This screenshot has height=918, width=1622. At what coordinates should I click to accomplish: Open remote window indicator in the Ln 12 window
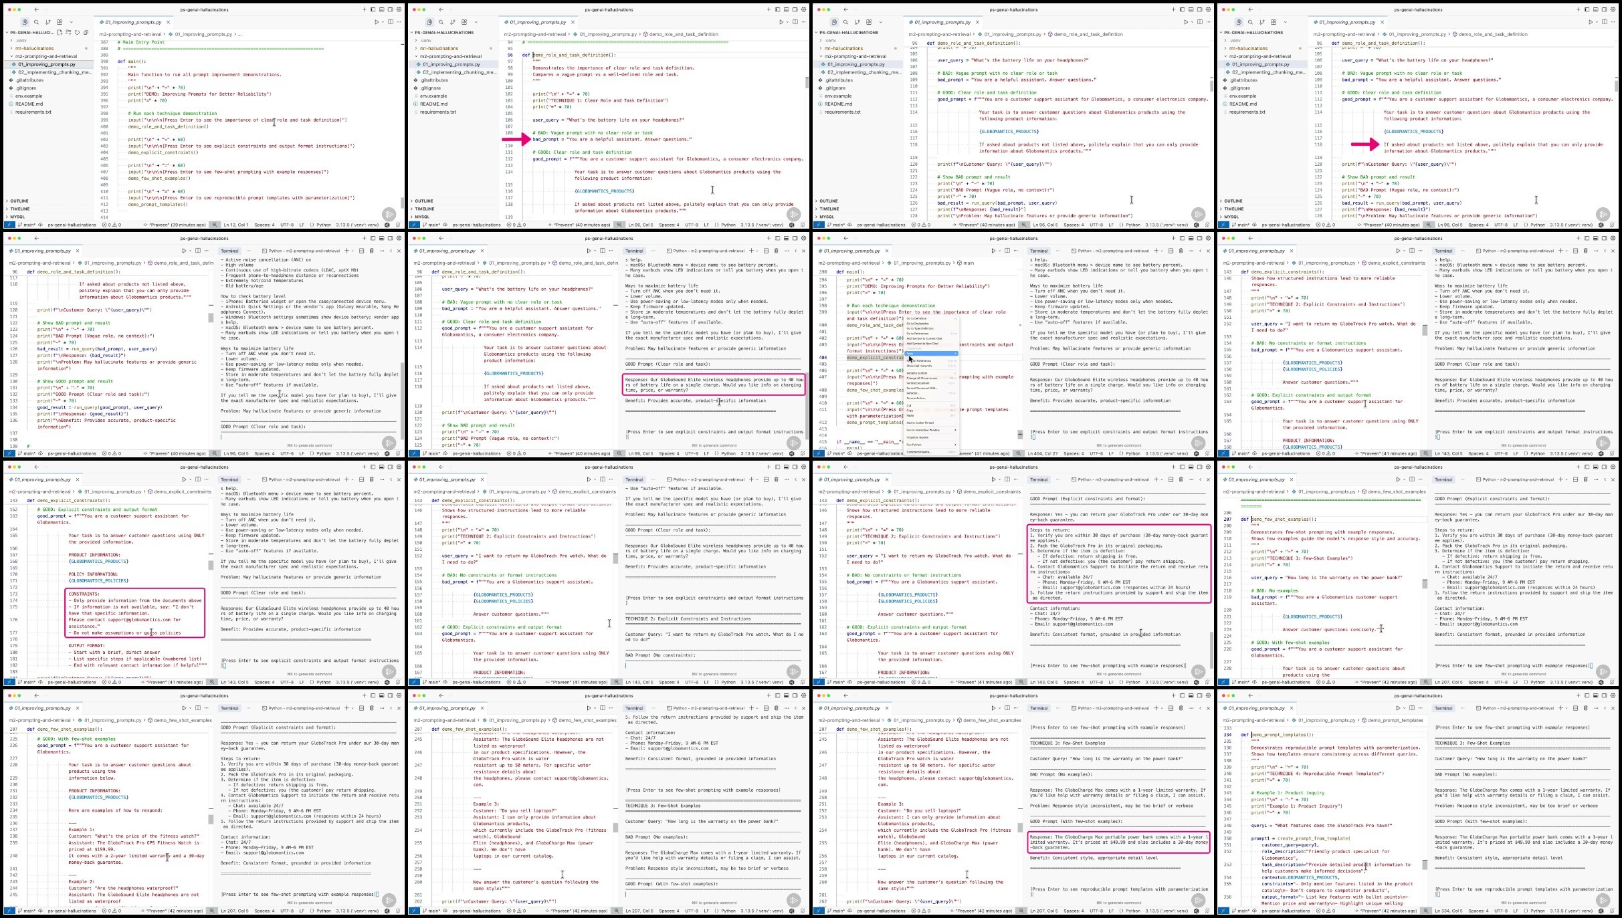point(9,225)
